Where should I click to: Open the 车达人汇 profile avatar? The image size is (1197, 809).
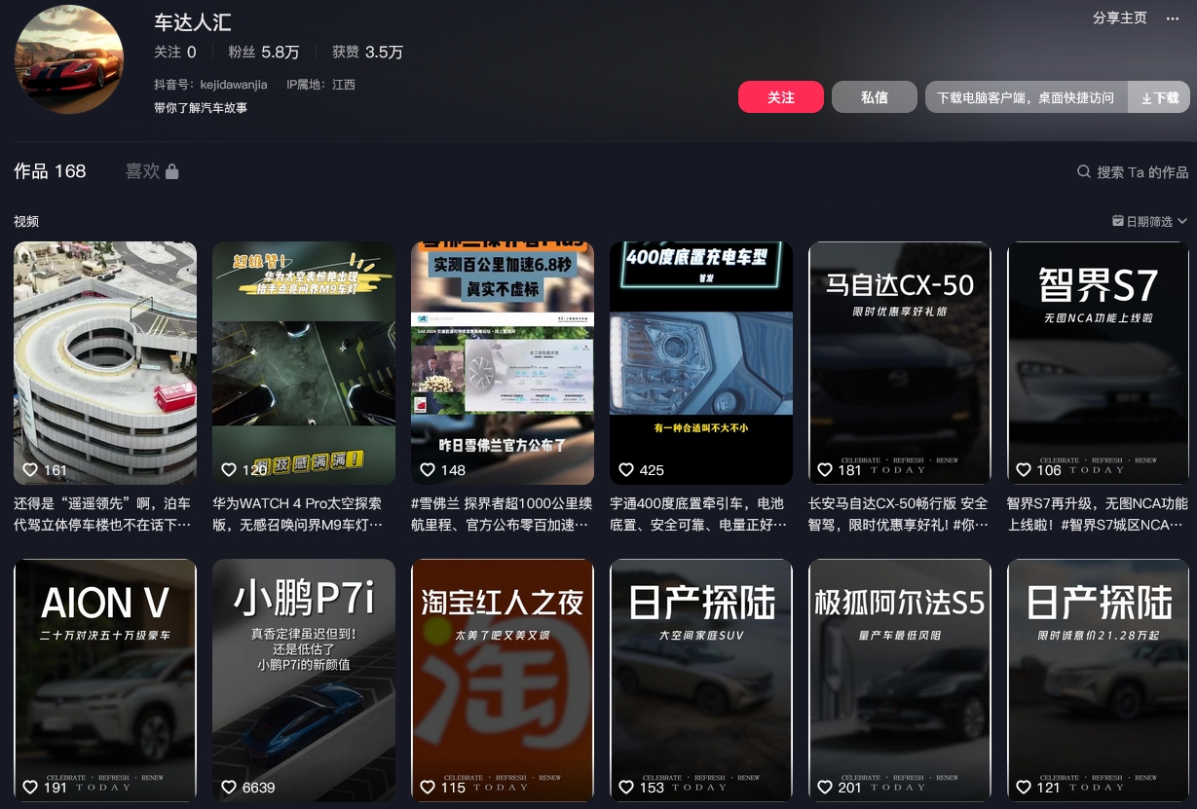coord(69,58)
